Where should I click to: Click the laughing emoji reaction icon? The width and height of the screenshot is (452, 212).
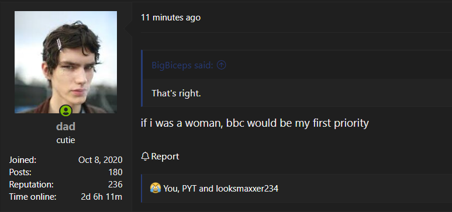(x=156, y=189)
